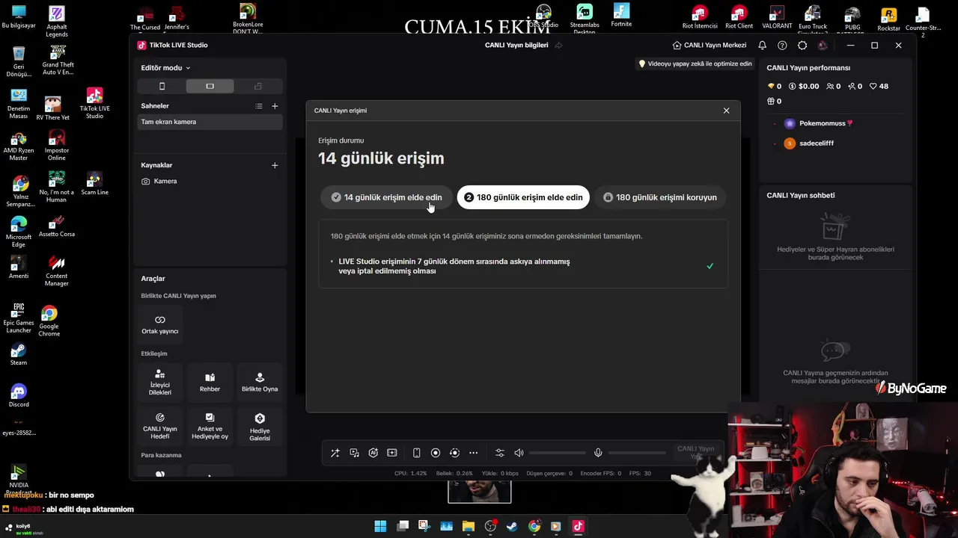The height and width of the screenshot is (538, 958).
Task: Open CANLI Yayın Hedefi tool
Action: 160,427
